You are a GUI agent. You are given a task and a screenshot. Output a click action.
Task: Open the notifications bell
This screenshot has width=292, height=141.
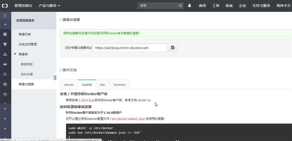point(189,6)
